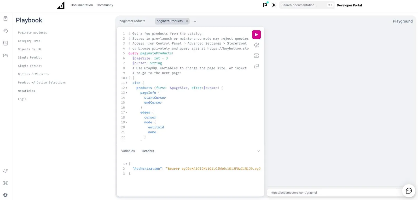Open the Playbook folder sidebar icon
Image resolution: width=418 pixels, height=200 pixels.
click(5, 55)
